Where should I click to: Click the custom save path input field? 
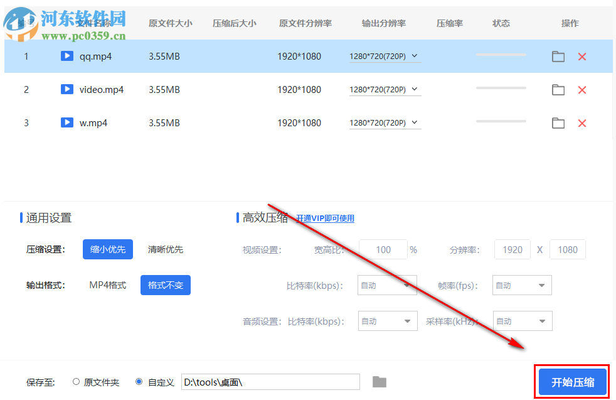pyautogui.click(x=270, y=381)
